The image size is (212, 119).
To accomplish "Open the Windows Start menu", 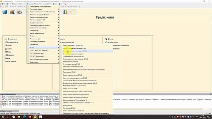I will tap(2, 117).
